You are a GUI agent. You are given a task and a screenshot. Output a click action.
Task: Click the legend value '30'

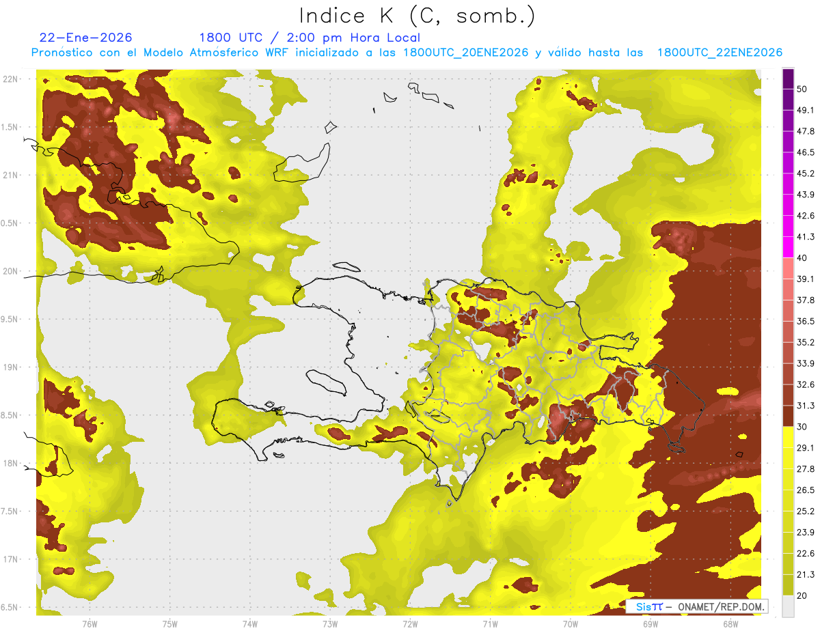(803, 427)
